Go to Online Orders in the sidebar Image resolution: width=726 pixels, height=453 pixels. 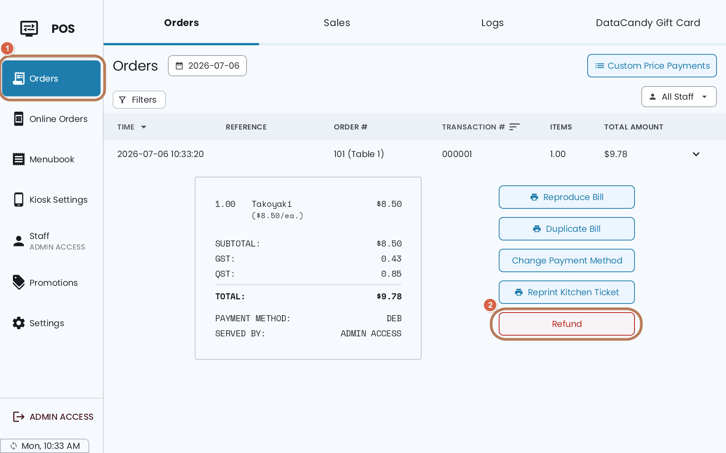coord(51,119)
